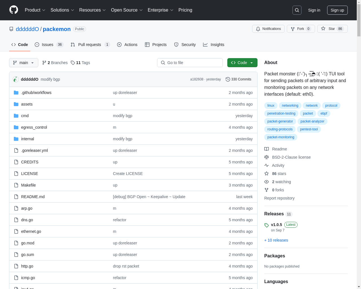The width and height of the screenshot is (361, 289).
Task: Select the ebpf topic tag
Action: pos(324,113)
